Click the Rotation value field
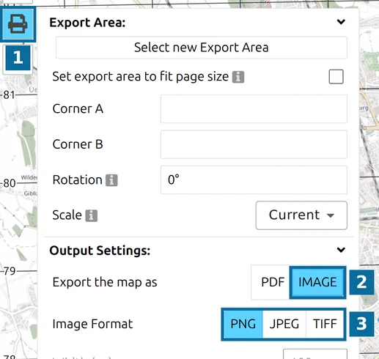This screenshot has height=359, width=379. pos(254,180)
